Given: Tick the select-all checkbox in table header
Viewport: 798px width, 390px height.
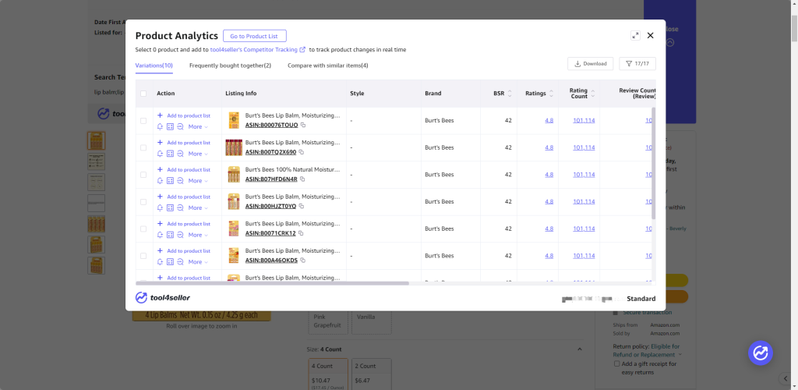Looking at the screenshot, I should (143, 93).
